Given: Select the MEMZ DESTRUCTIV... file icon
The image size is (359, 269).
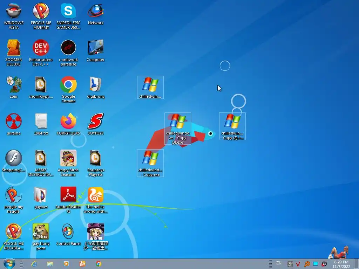Looking at the screenshot, I should (41, 163).
